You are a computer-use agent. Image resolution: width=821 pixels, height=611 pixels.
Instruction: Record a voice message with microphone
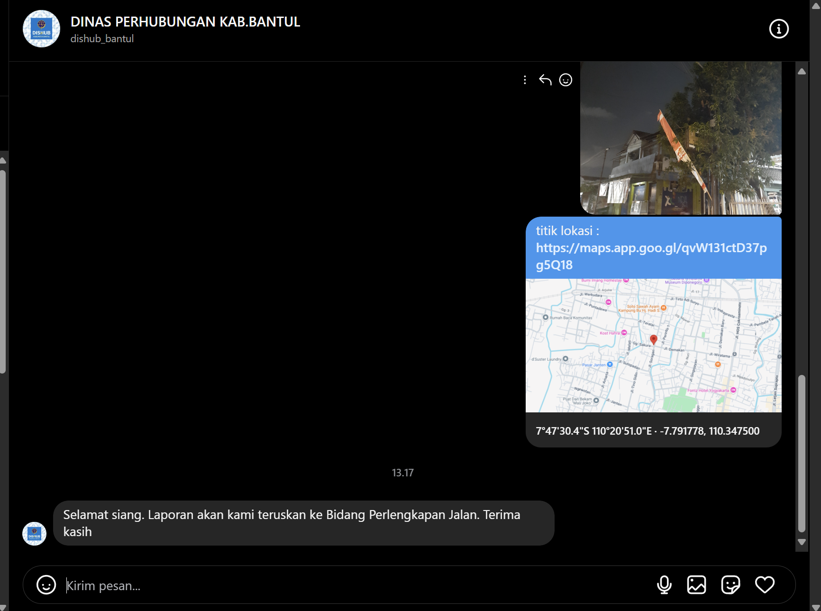[x=664, y=585]
